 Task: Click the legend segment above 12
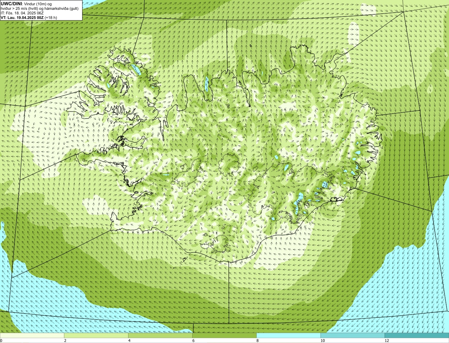click(x=417, y=335)
